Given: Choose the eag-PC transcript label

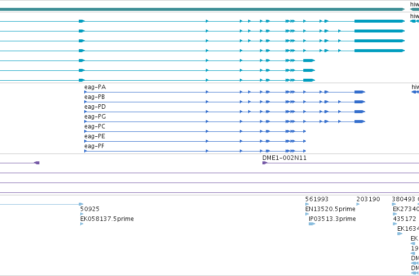Looking at the screenshot, I should pos(95,126).
